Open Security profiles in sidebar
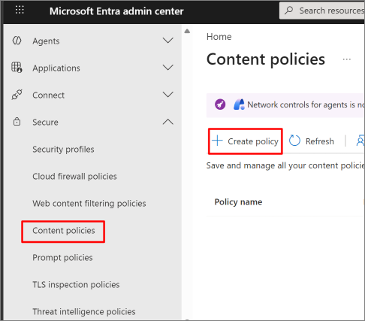Image resolution: width=365 pixels, height=321 pixels. tap(63, 150)
